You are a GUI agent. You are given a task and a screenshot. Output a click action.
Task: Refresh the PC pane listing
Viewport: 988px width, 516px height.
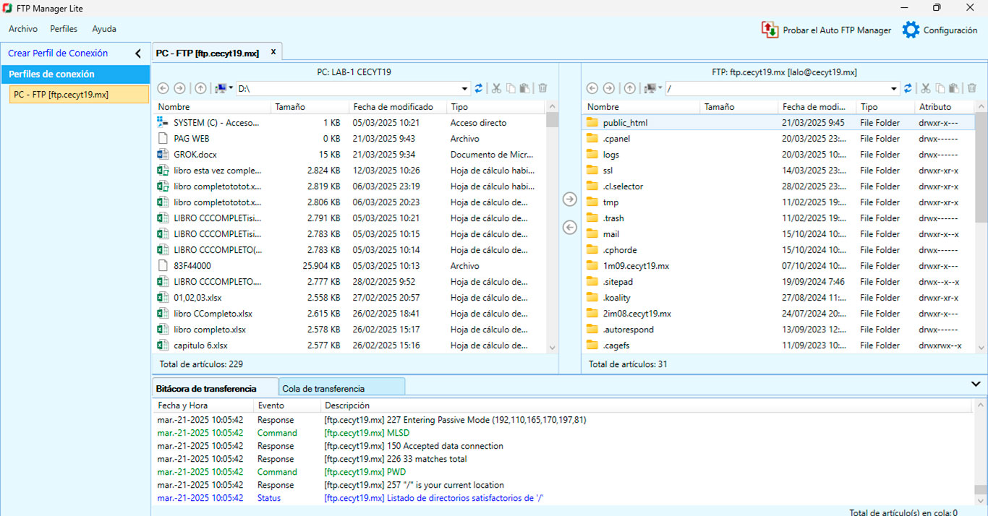[478, 88]
